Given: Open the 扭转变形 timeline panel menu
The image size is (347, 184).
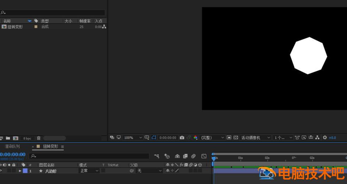Looking at the screenshot, I should click(x=62, y=146).
